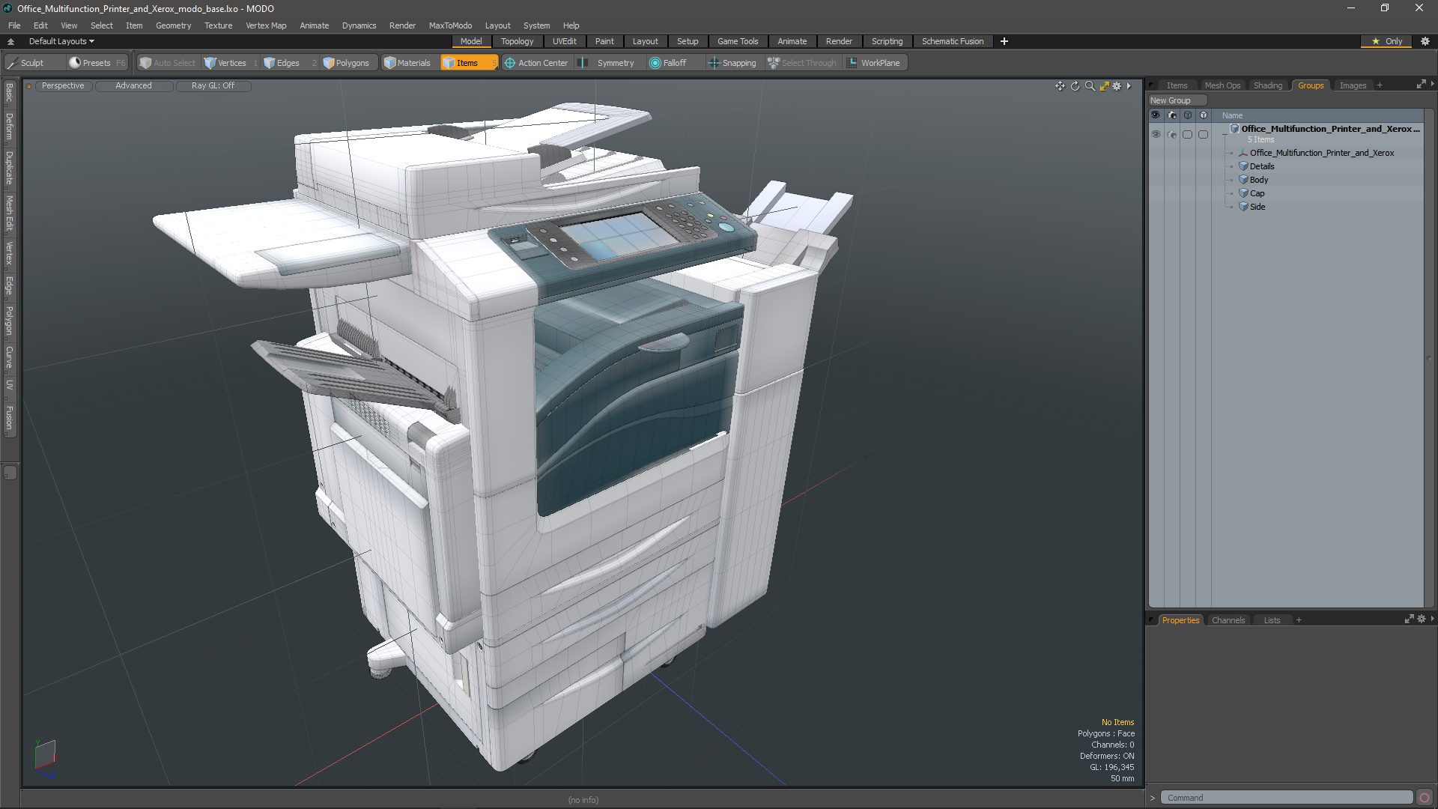Open the Geometry menu
The image size is (1438, 809).
coord(173,25)
